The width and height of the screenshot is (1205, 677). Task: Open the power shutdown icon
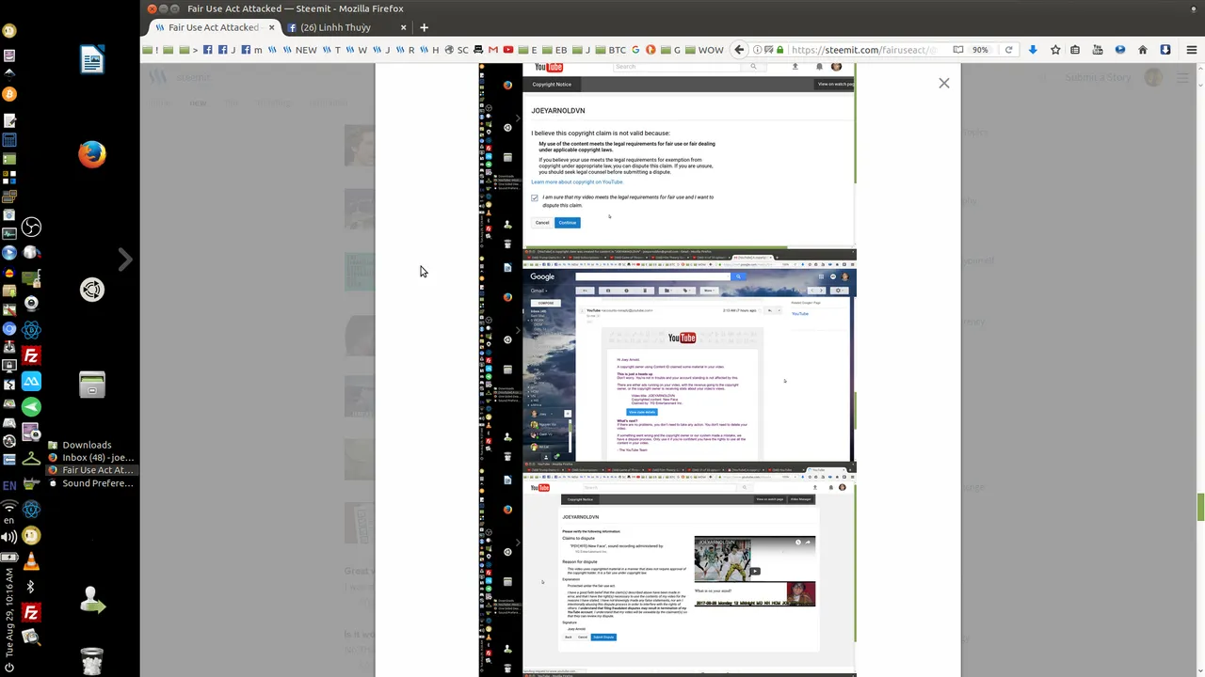coord(9,667)
